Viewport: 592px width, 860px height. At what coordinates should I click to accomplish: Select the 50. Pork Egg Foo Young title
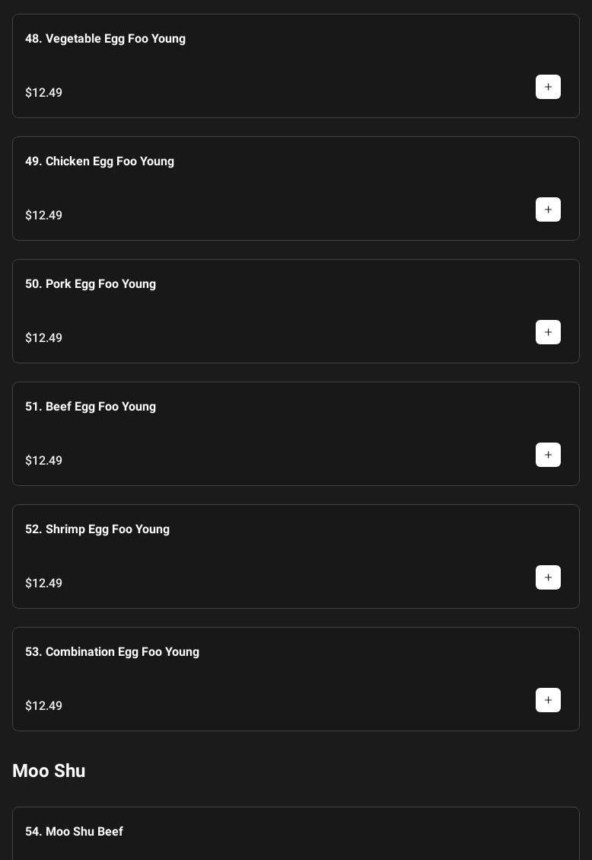point(91,284)
